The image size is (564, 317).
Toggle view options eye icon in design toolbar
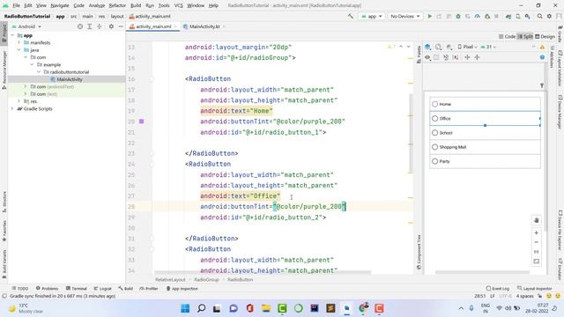tap(427, 57)
